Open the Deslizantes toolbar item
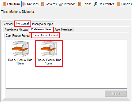This screenshot has height=102, width=132. (x=104, y=4)
